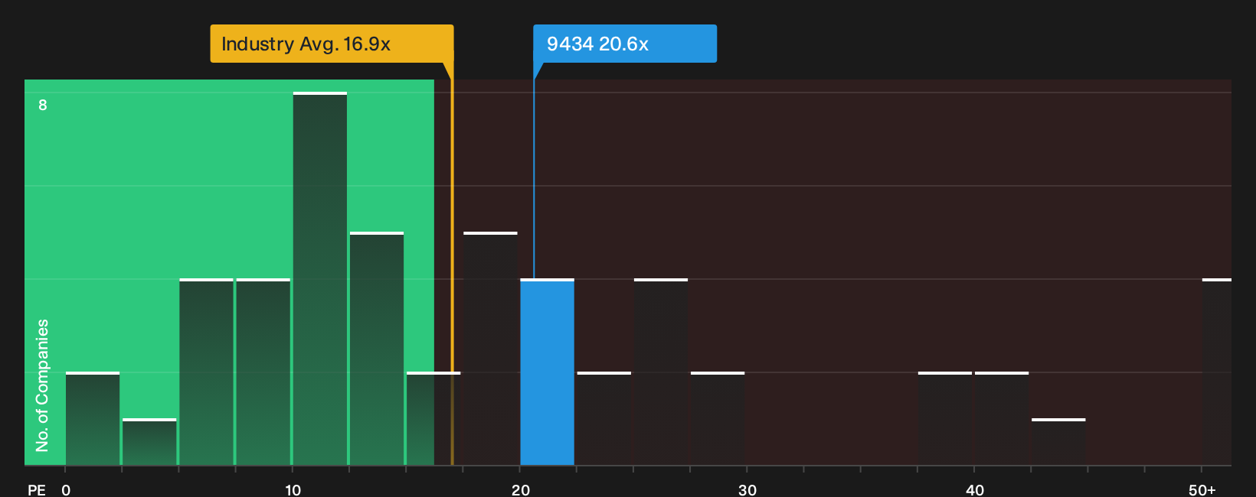Click the axis label 10
Viewport: 1256px width, 497px height.
(x=293, y=489)
